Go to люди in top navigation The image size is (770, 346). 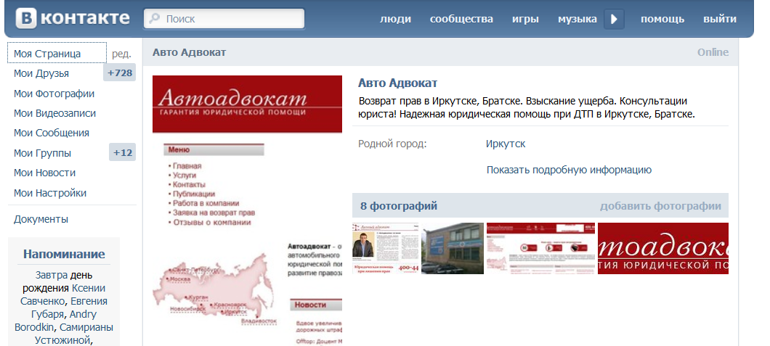(x=395, y=19)
